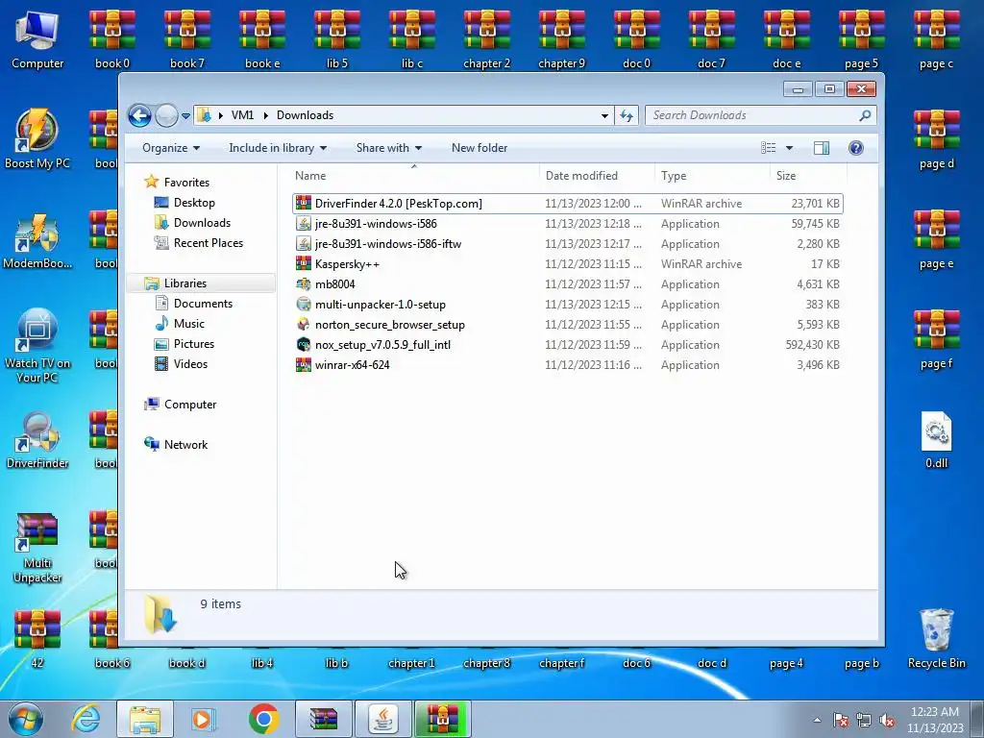Go back using Explorer back arrow

[x=140, y=115]
